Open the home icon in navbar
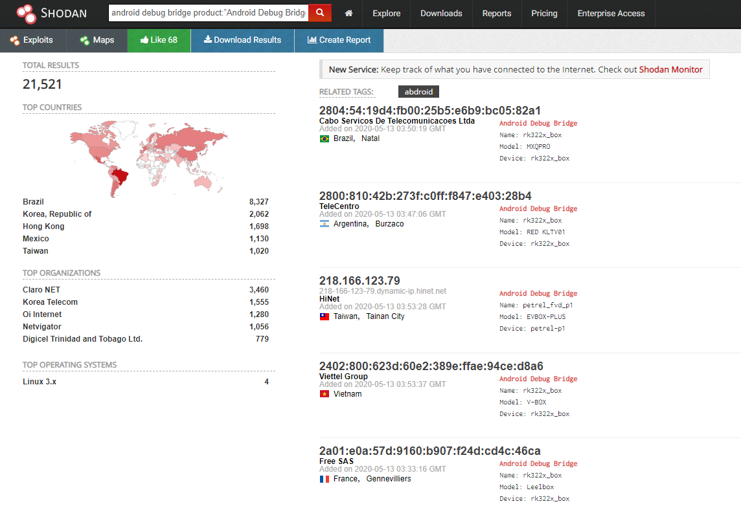741x506 pixels. [x=349, y=14]
